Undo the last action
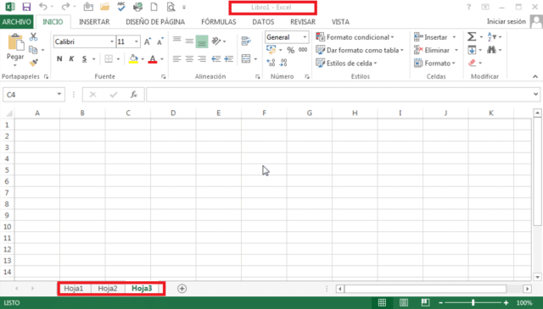The width and height of the screenshot is (543, 309). click(43, 7)
